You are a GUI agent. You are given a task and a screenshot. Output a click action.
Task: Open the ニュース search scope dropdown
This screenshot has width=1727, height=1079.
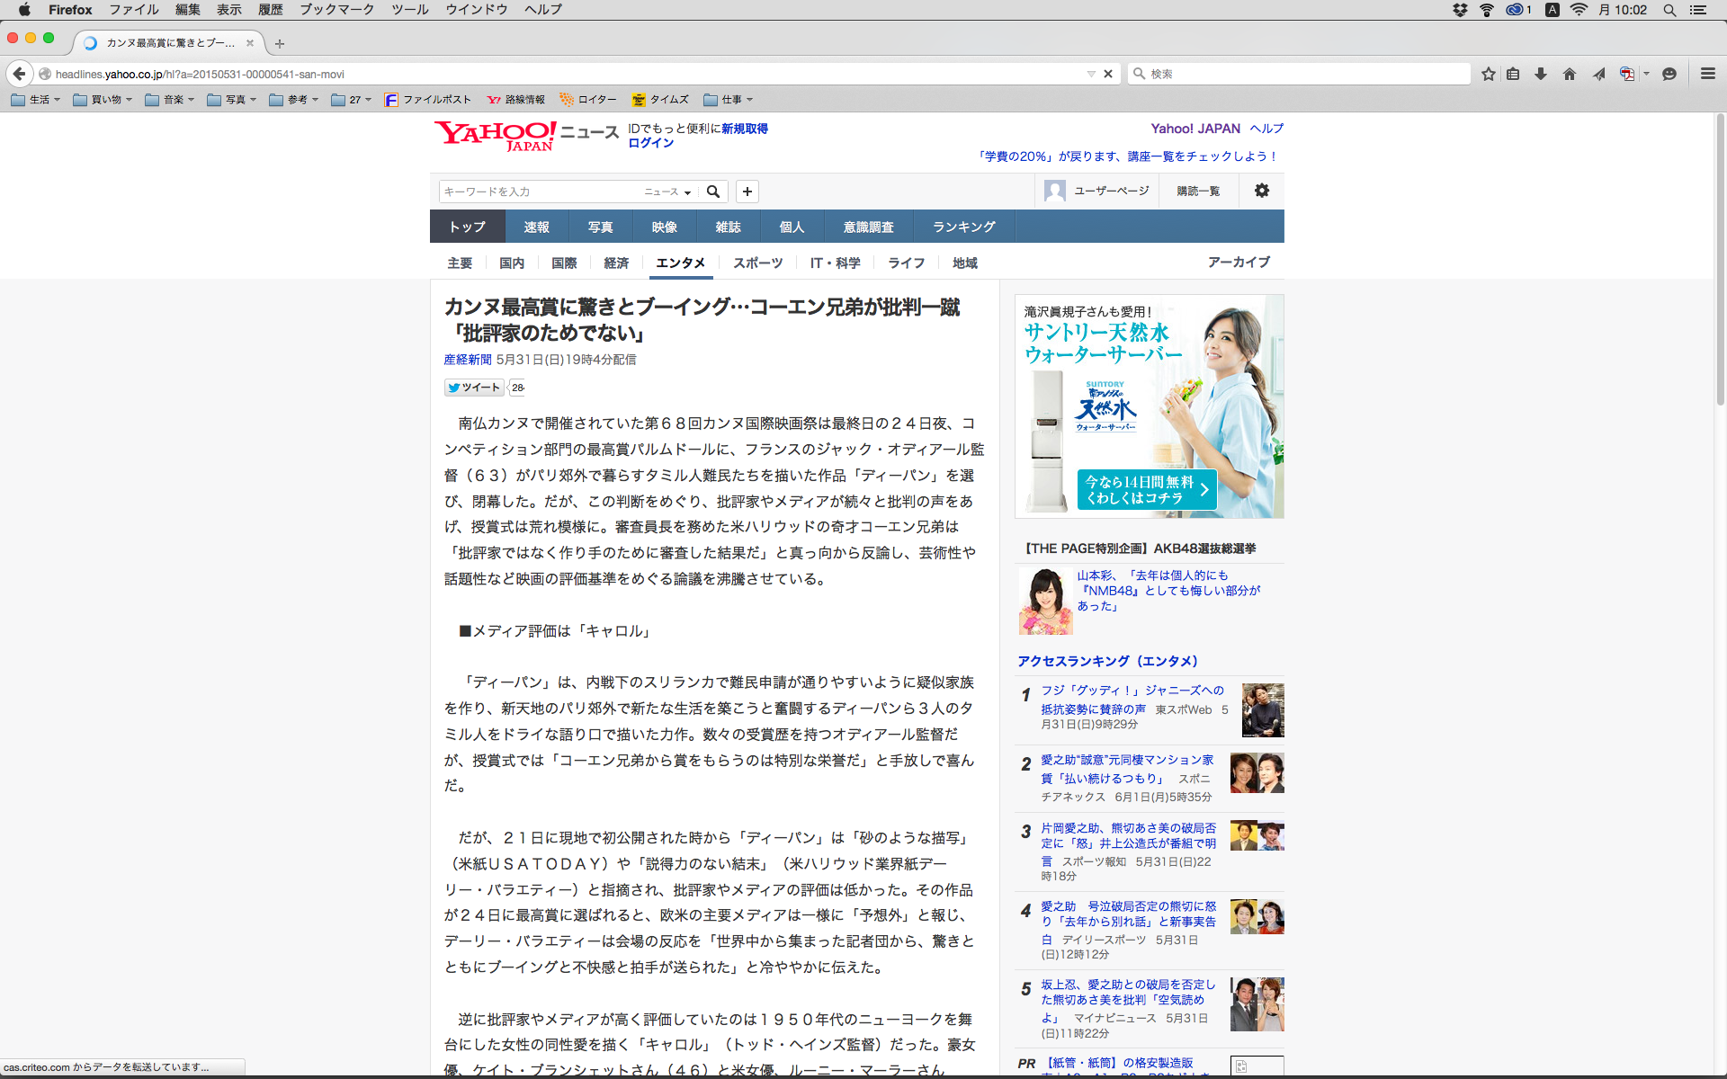point(667,192)
